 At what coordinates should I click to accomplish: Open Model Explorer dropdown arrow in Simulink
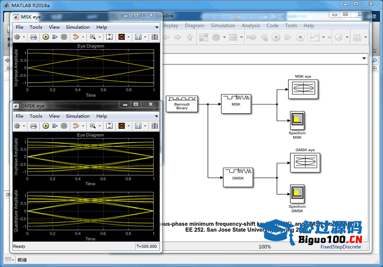[x=242, y=37]
